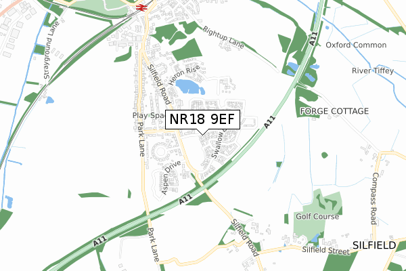Click the Compass Road label
This screenshot has width=406, height=271.
375,199
